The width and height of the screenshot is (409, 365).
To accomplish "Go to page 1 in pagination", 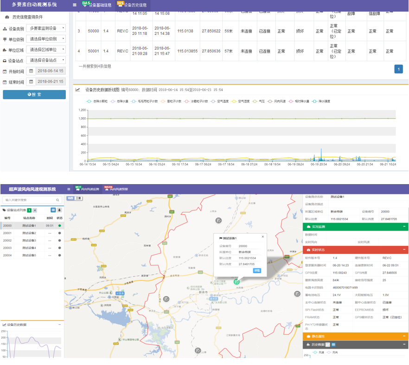I will 398,69.
